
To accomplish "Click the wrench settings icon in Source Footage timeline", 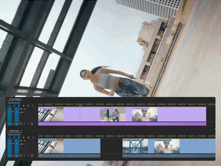I will [28, 106].
